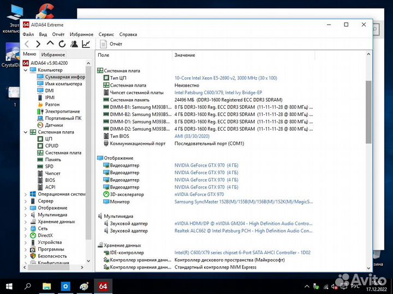Viewport: 393px width, 294px height.
Task: Expand the Мультимедиа tree node
Action: 25,215
